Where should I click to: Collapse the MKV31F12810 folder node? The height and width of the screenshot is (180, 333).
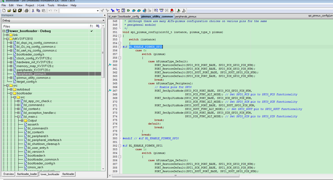[x=7, y=39]
